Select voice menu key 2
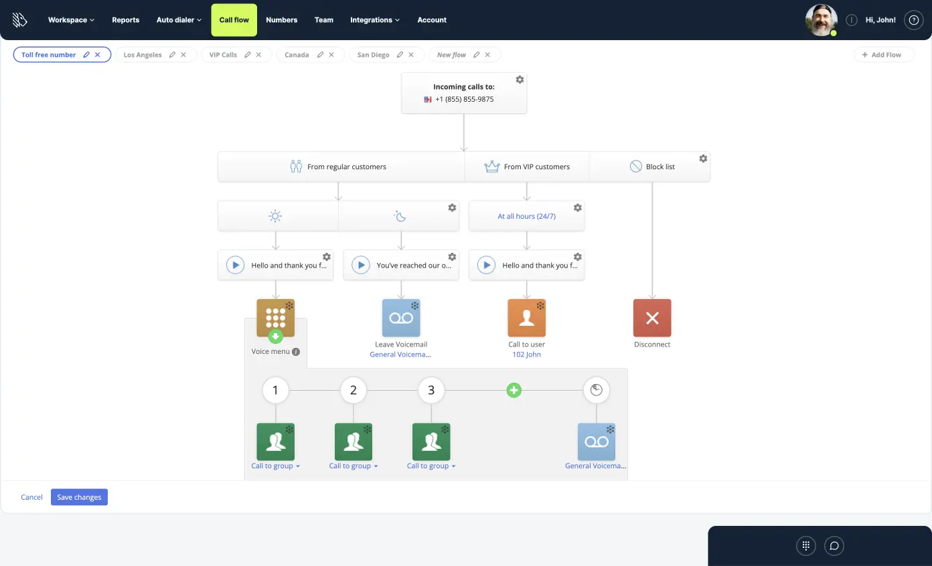Screen dimensions: 932x566 click(354, 390)
